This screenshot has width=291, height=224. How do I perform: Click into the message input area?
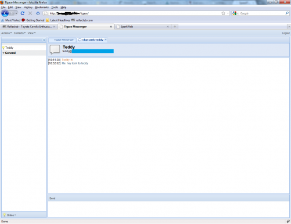(x=168, y=209)
